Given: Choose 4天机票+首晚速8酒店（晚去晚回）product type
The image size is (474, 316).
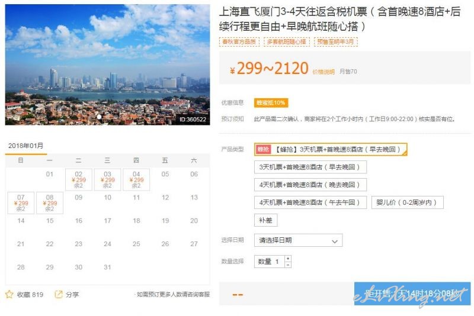Looking at the screenshot, I should (310, 185).
